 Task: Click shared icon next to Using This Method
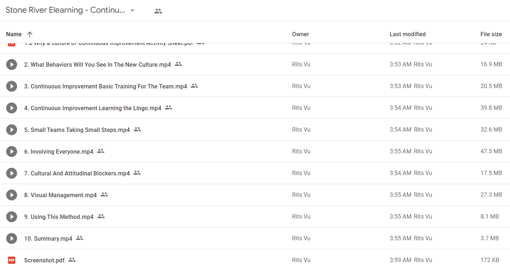tap(101, 216)
